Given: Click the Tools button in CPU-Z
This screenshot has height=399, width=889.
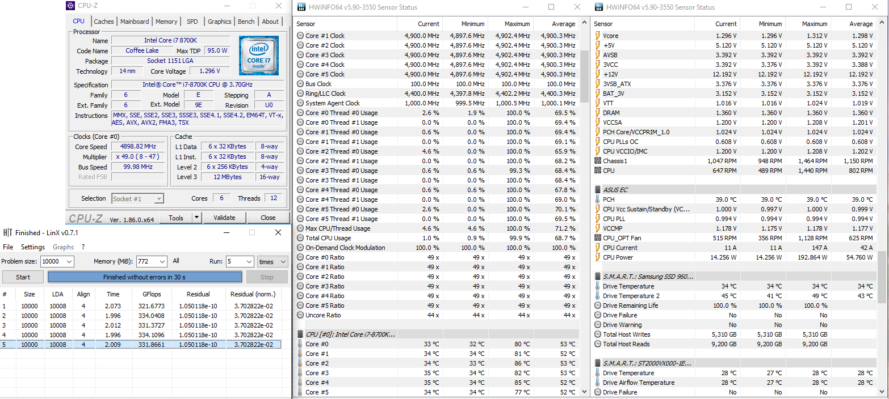Looking at the screenshot, I should pos(176,218).
